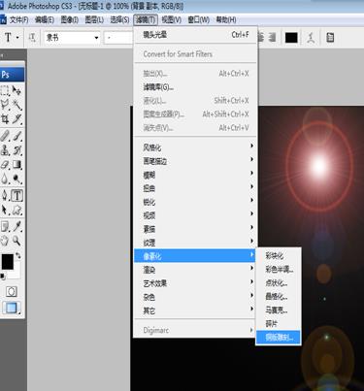Select the Brush tool
Image resolution: width=364 pixels, height=391 pixels.
pos(17,135)
